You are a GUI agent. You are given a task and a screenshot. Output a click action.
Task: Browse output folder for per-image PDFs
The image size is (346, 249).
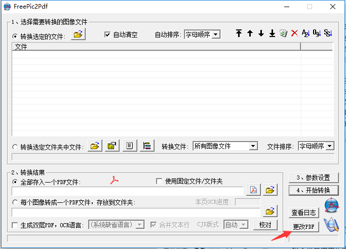tap(270, 211)
